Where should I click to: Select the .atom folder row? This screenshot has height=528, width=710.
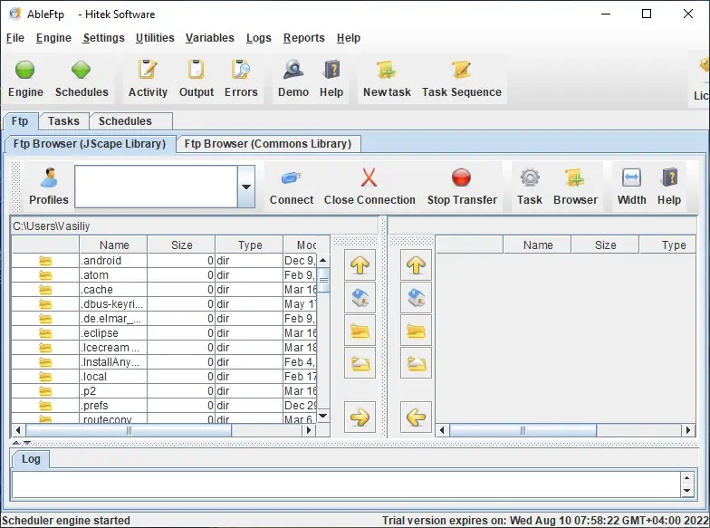pos(164,275)
